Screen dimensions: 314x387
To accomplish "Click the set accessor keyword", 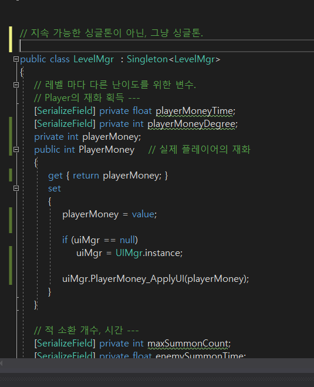I will coord(54,189).
